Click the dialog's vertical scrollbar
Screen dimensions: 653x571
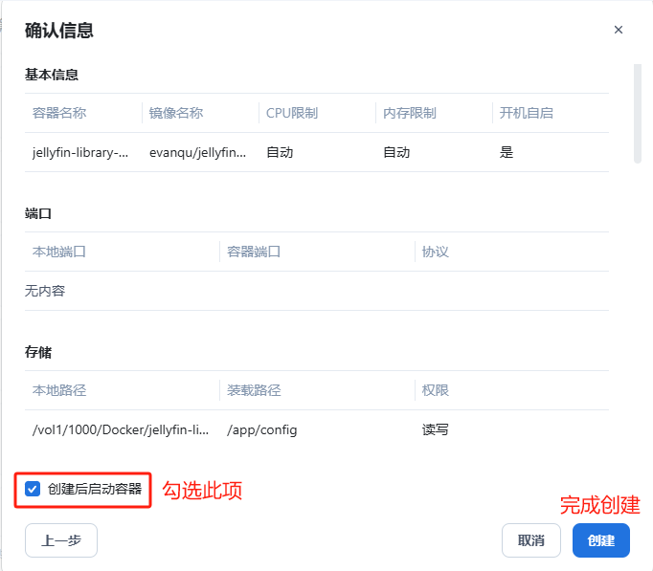[637, 113]
